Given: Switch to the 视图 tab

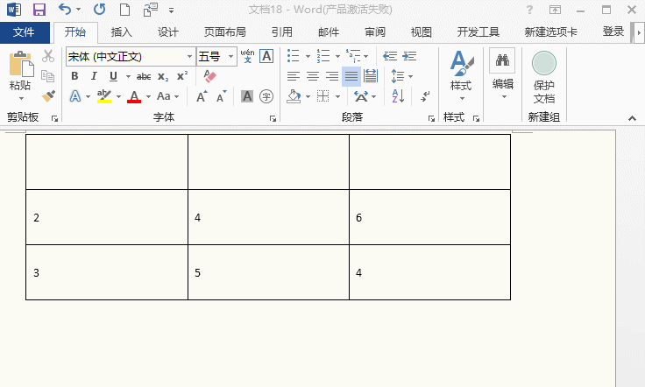Looking at the screenshot, I should pyautogui.click(x=422, y=32).
